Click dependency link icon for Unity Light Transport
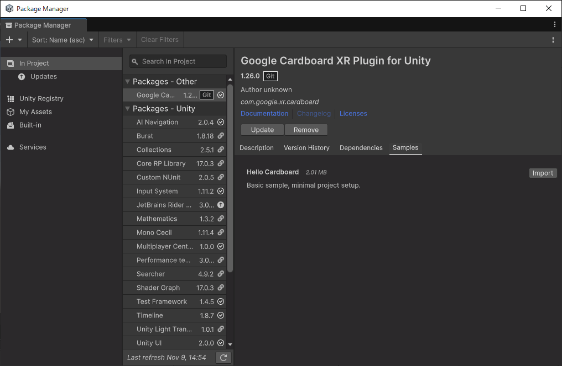The height and width of the screenshot is (366, 562). pos(221,329)
